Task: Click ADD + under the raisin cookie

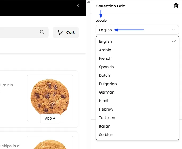Action: (50, 119)
